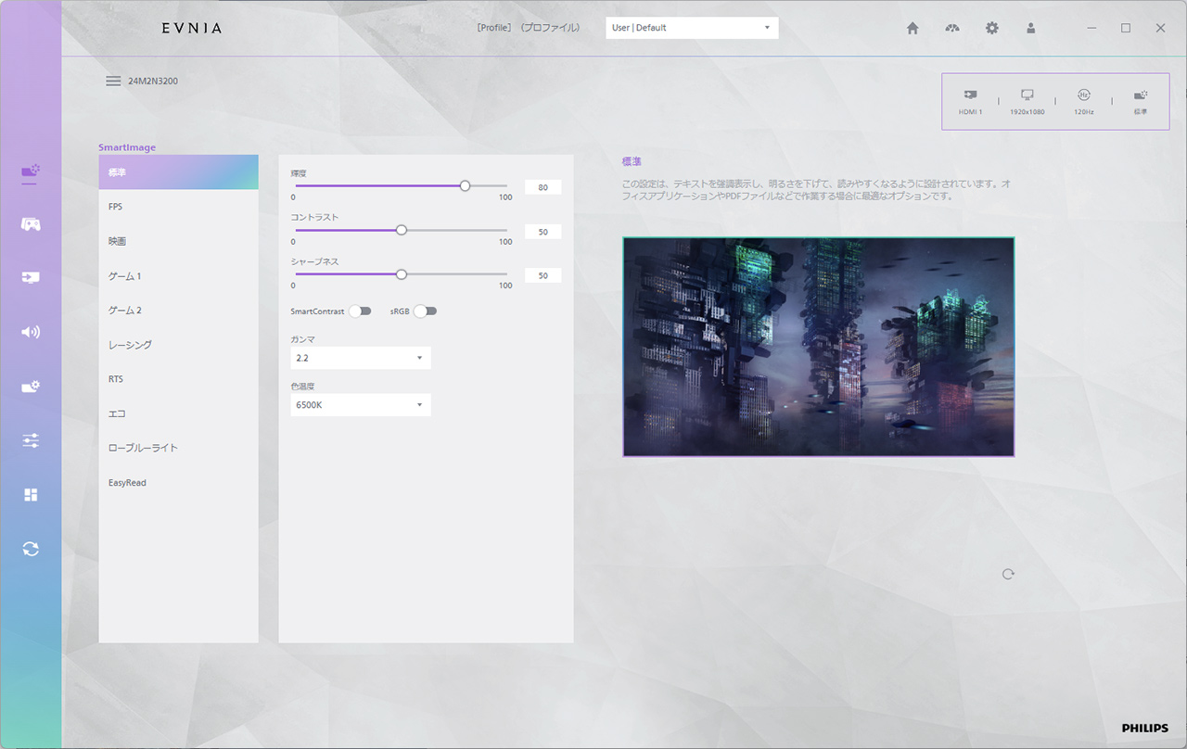Open the 色温度 6500K dropdown

click(x=360, y=405)
